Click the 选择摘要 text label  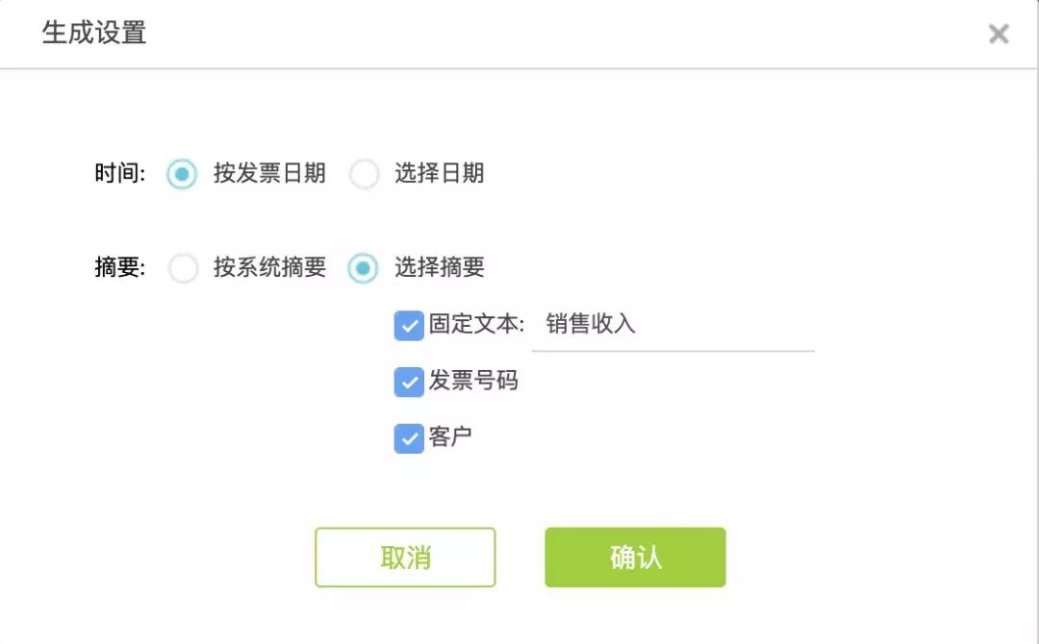(440, 267)
